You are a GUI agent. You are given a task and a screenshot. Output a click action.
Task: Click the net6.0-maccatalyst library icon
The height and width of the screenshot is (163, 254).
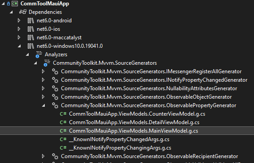click(x=31, y=38)
